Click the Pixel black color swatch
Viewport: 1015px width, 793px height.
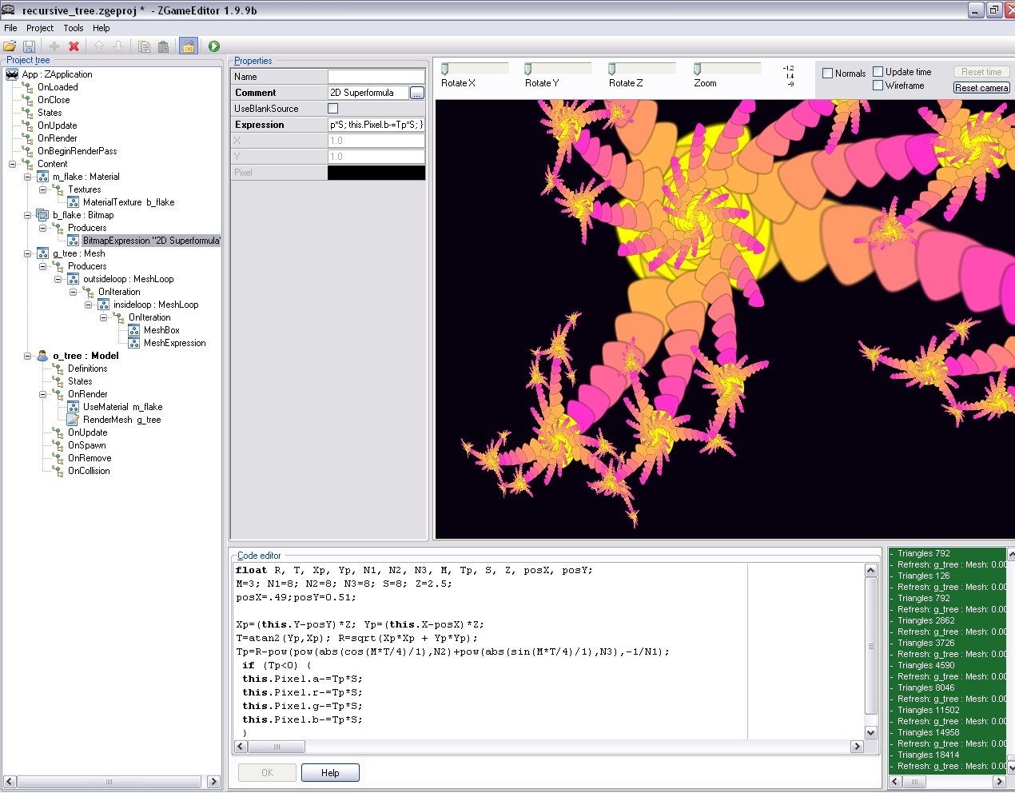click(x=376, y=173)
